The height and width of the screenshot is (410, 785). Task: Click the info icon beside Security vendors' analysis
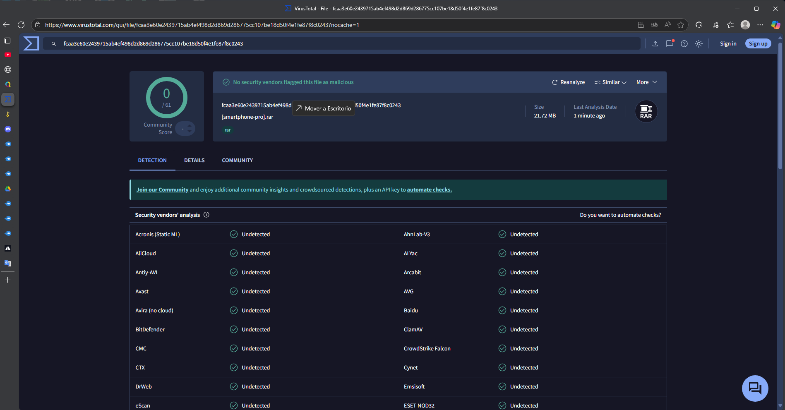coord(206,215)
